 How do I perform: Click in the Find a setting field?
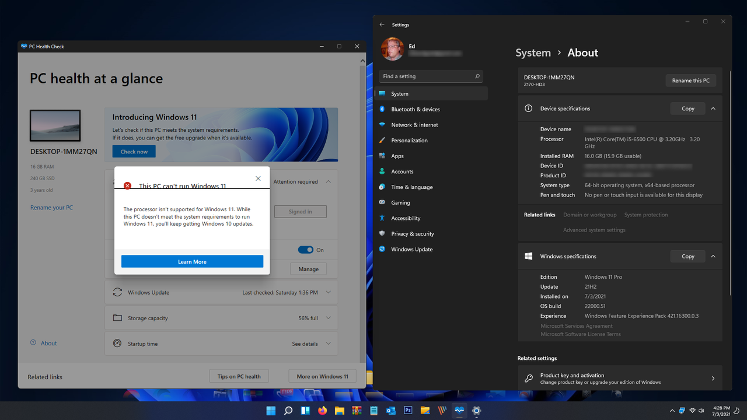[x=431, y=76]
